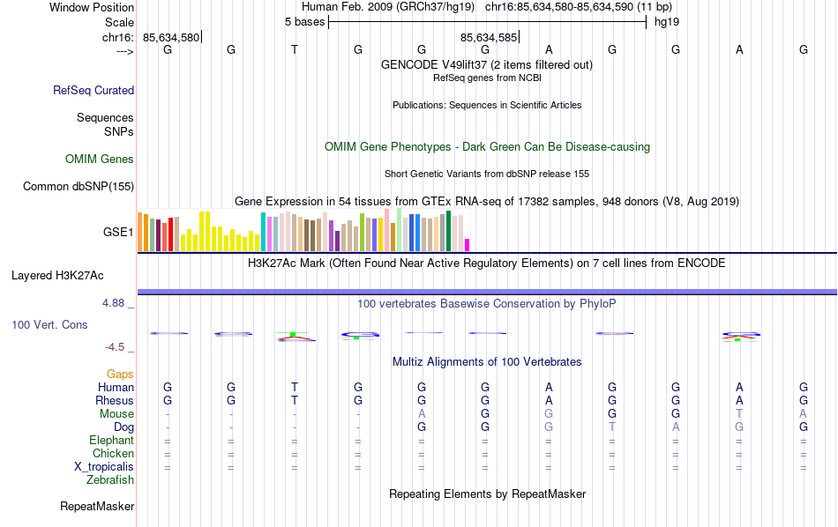This screenshot has height=527, width=838.
Task: Click the T base in the Rhesus row
Action: click(x=295, y=400)
